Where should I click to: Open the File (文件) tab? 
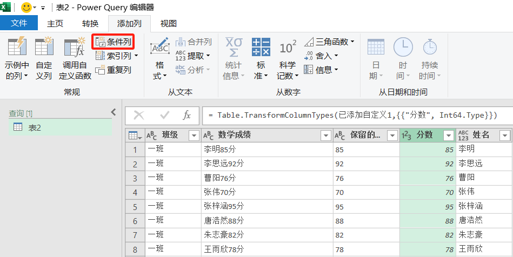click(19, 23)
